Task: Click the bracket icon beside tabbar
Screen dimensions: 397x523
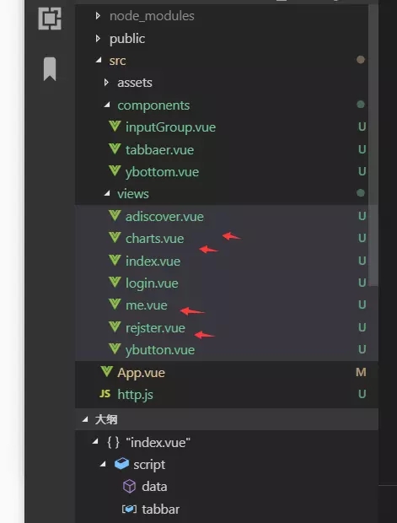Action: (129, 509)
